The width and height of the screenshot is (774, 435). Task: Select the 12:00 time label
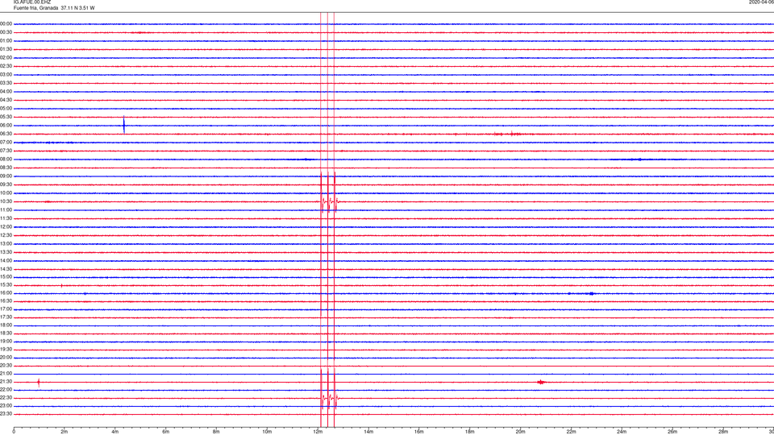pos(6,227)
